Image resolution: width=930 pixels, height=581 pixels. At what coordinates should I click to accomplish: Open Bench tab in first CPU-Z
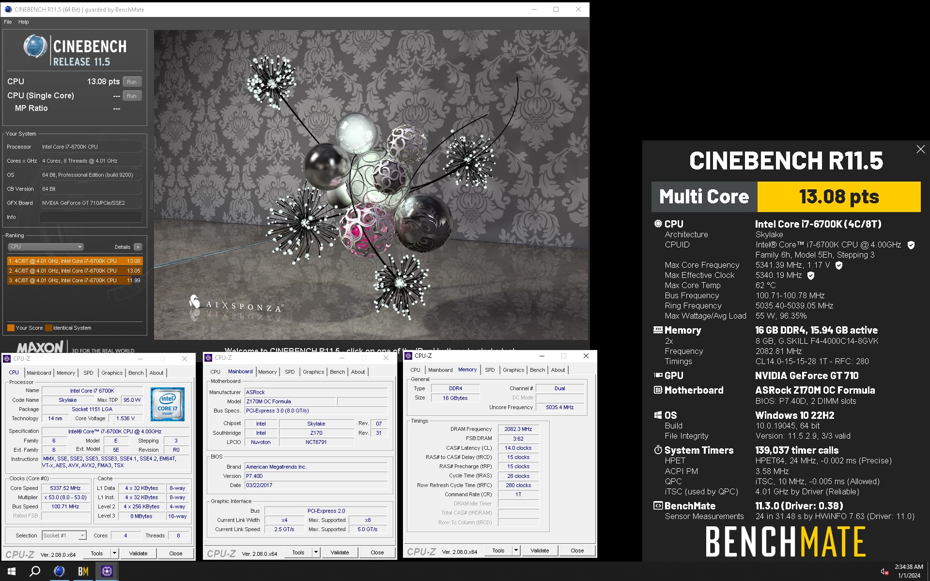(x=136, y=373)
